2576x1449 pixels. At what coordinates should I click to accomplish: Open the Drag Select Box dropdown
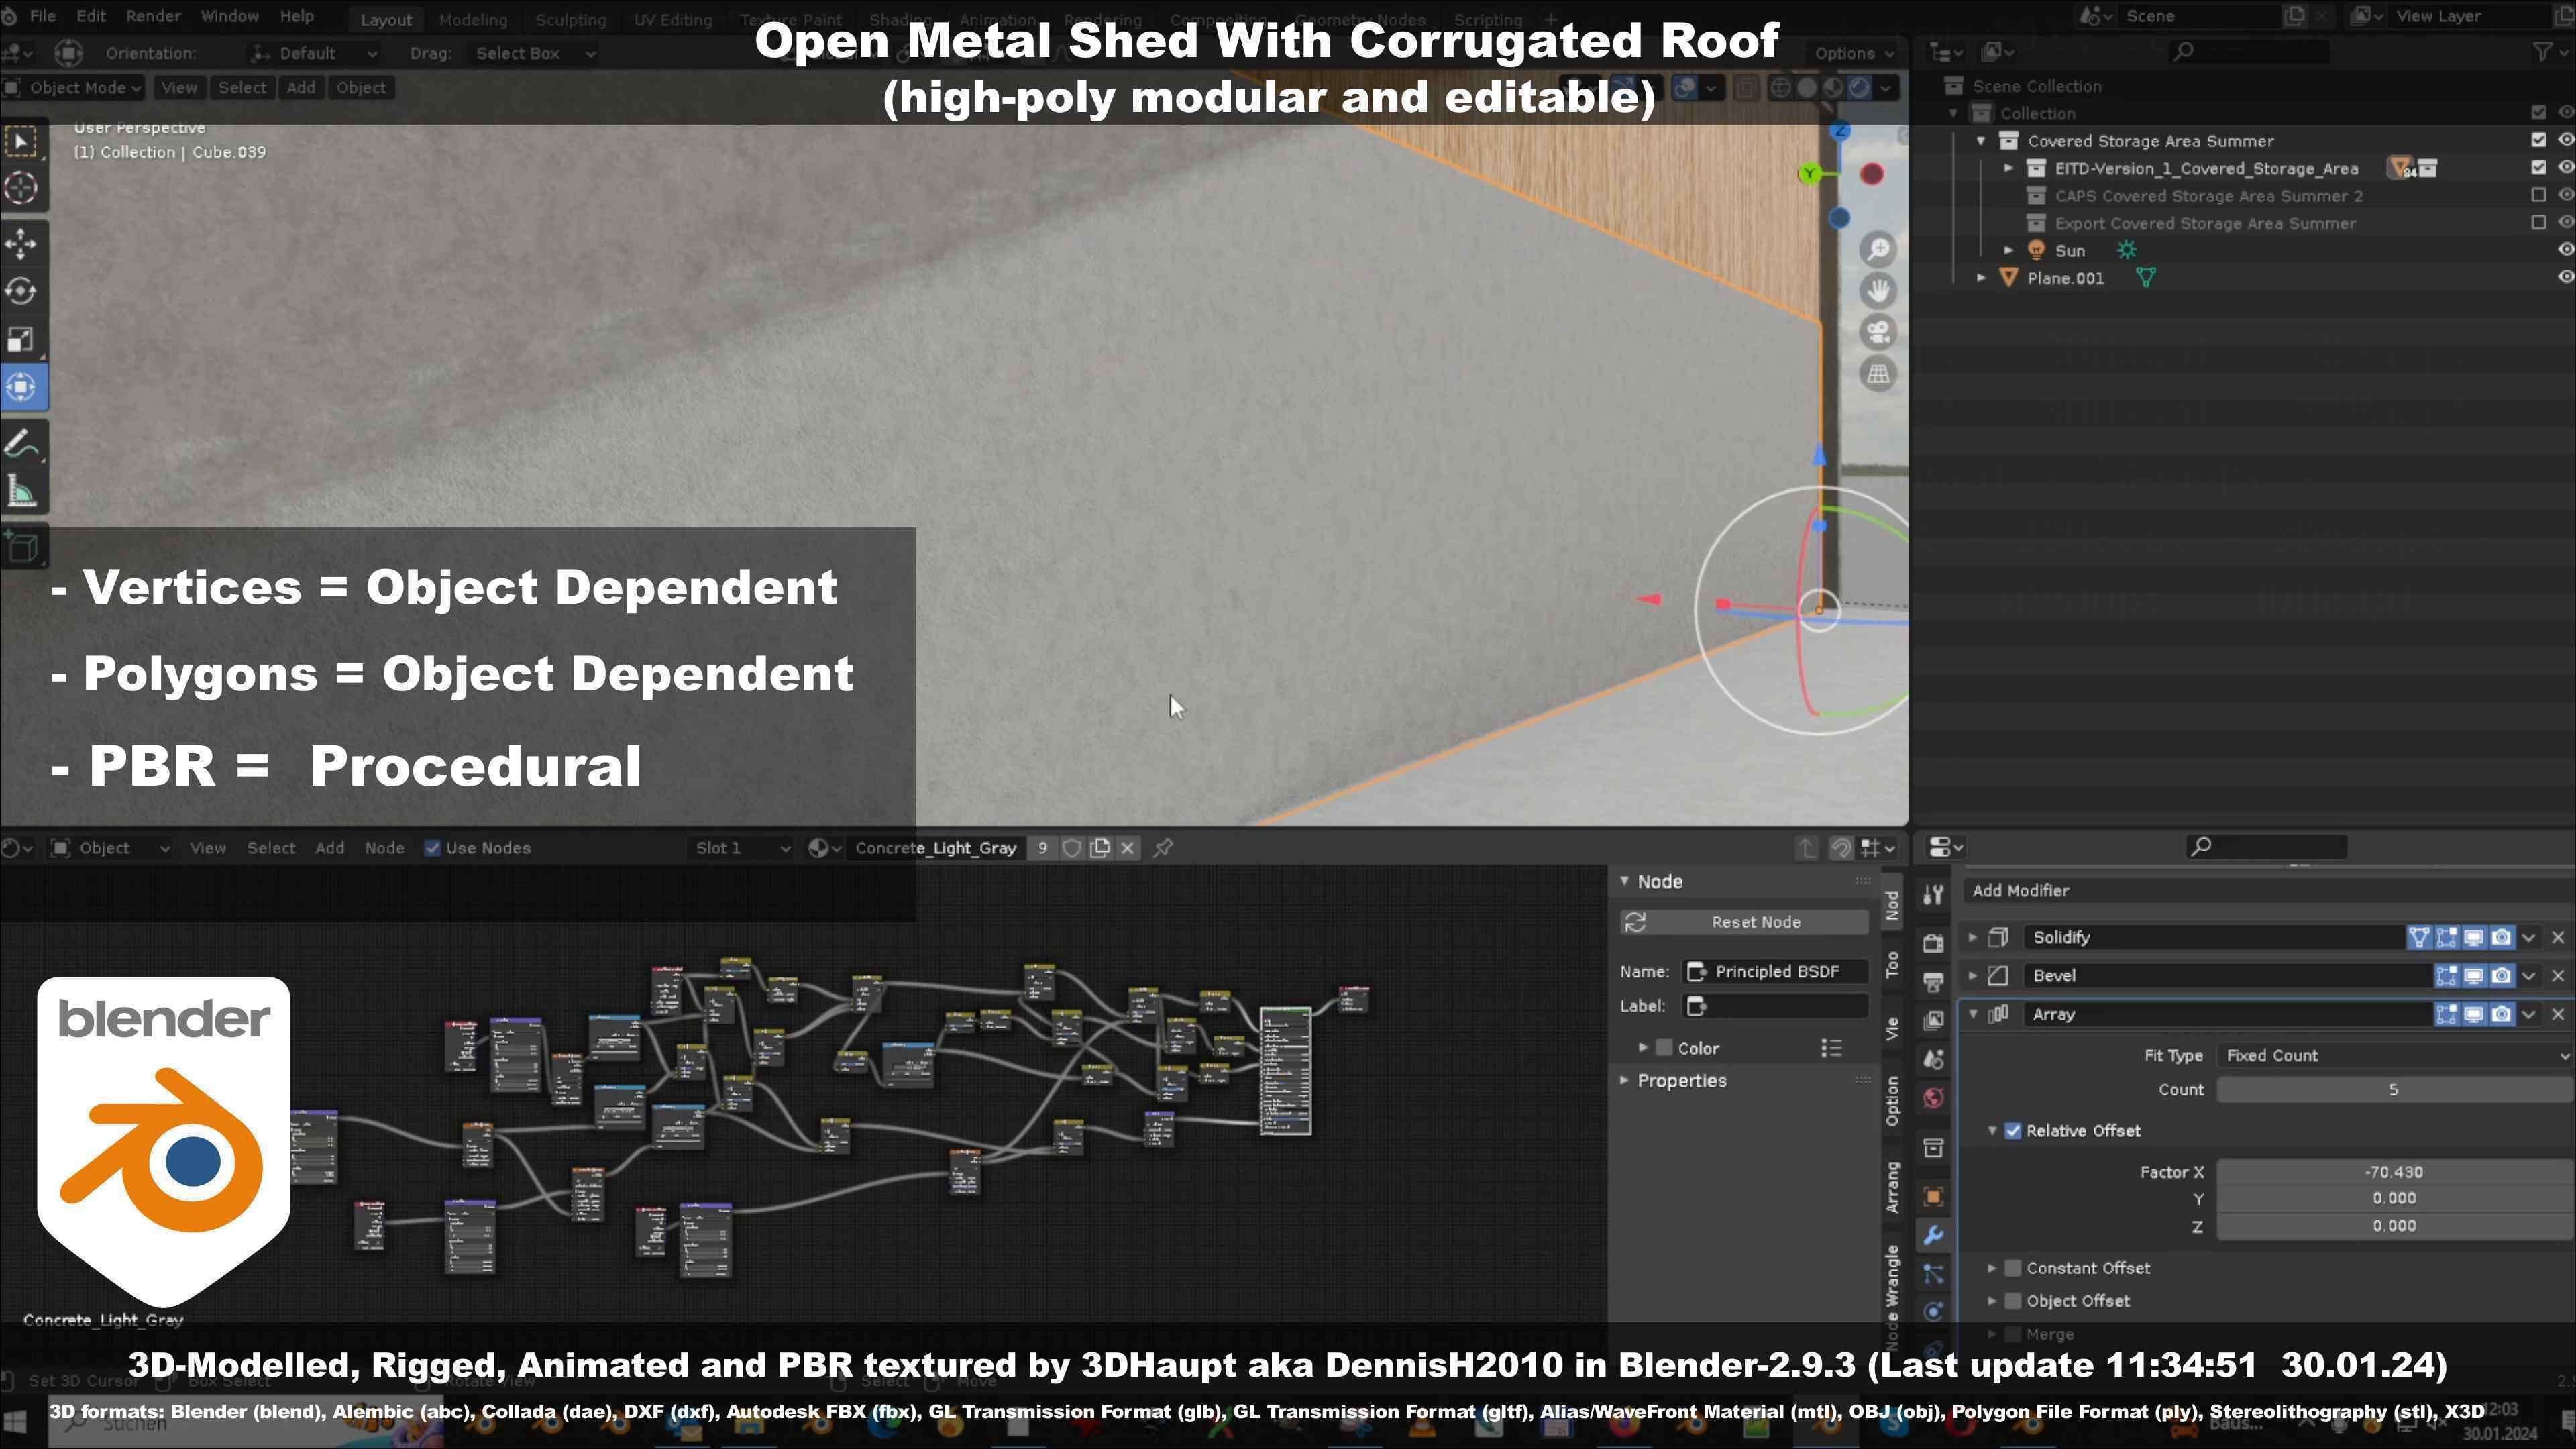[533, 53]
